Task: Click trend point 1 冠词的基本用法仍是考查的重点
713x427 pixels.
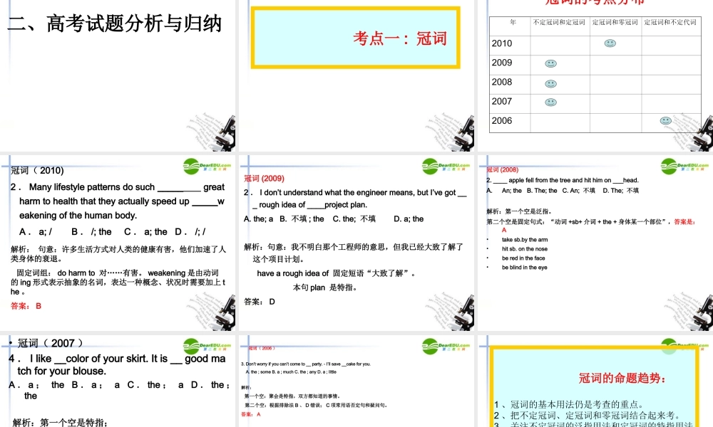Action: (569, 405)
